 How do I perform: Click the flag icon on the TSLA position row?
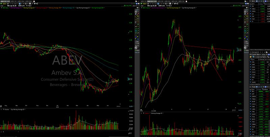point(250,117)
